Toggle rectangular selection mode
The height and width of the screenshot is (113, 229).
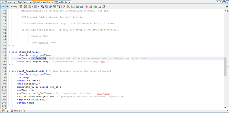[x=59, y=7]
